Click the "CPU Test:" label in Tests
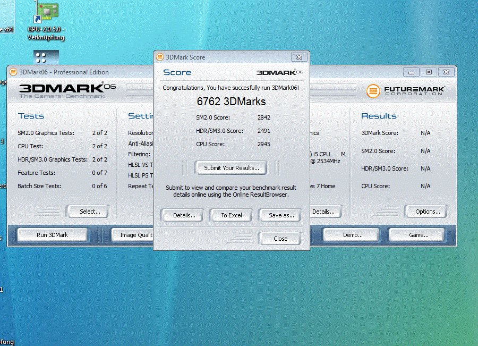The width and height of the screenshot is (478, 346). click(30, 146)
